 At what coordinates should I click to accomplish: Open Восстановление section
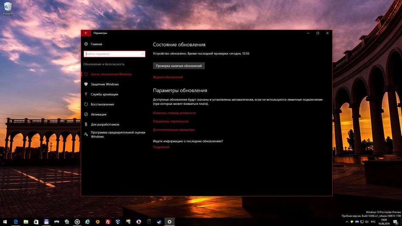(x=102, y=105)
